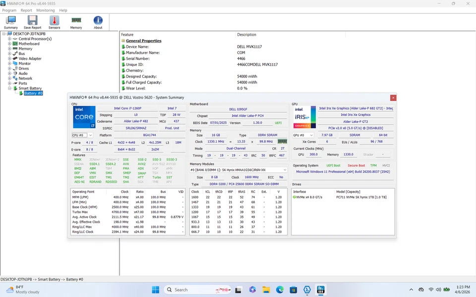
Task: Expand the Bus tree node
Action: click(9, 53)
